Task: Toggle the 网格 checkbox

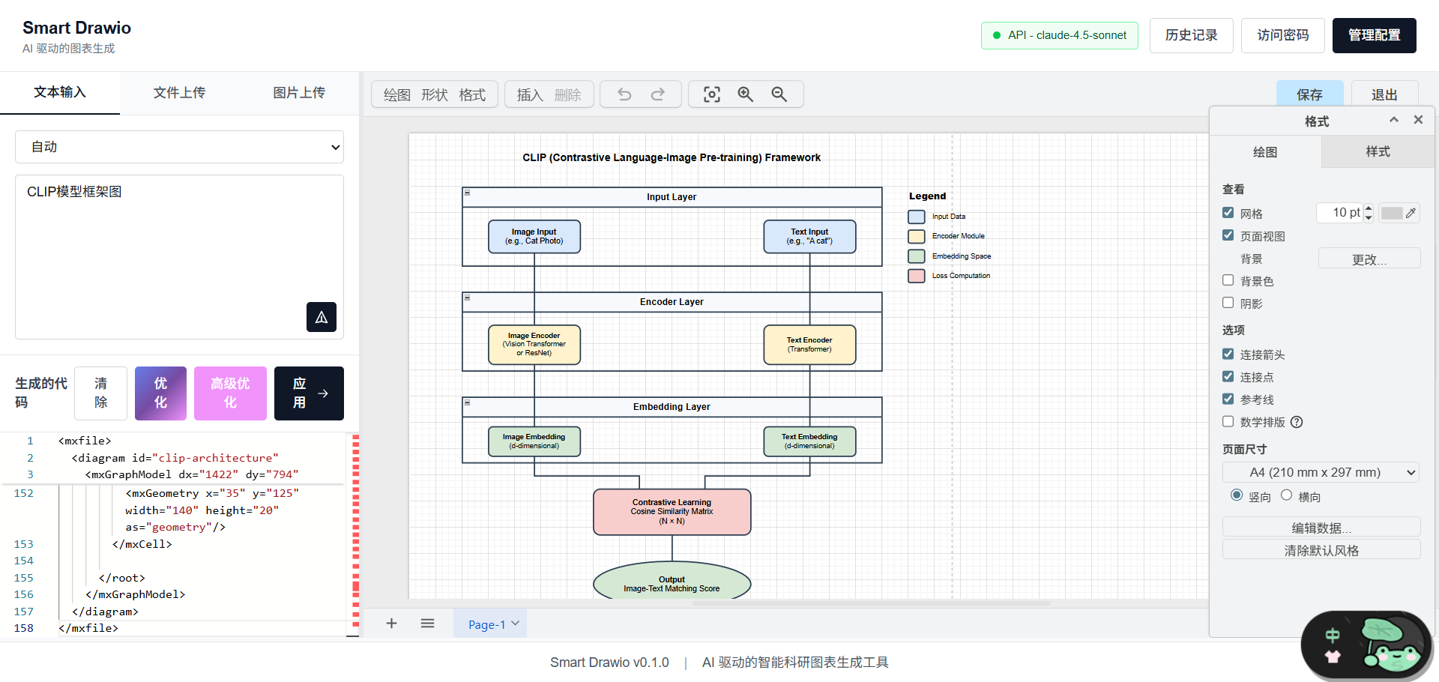Action: (1228, 213)
